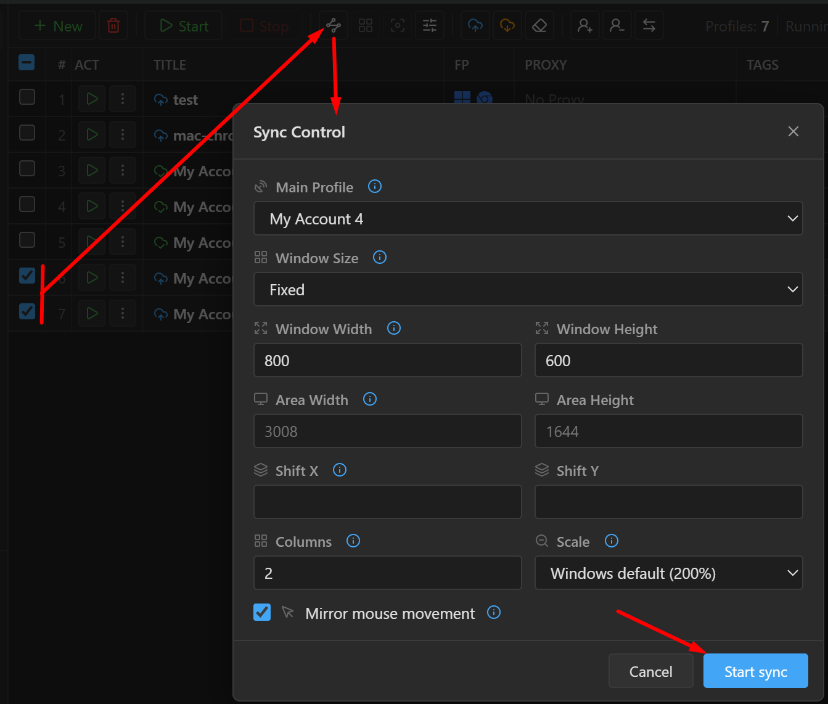Check the checkbox for row 2
This screenshot has height=704, width=828.
click(x=27, y=133)
